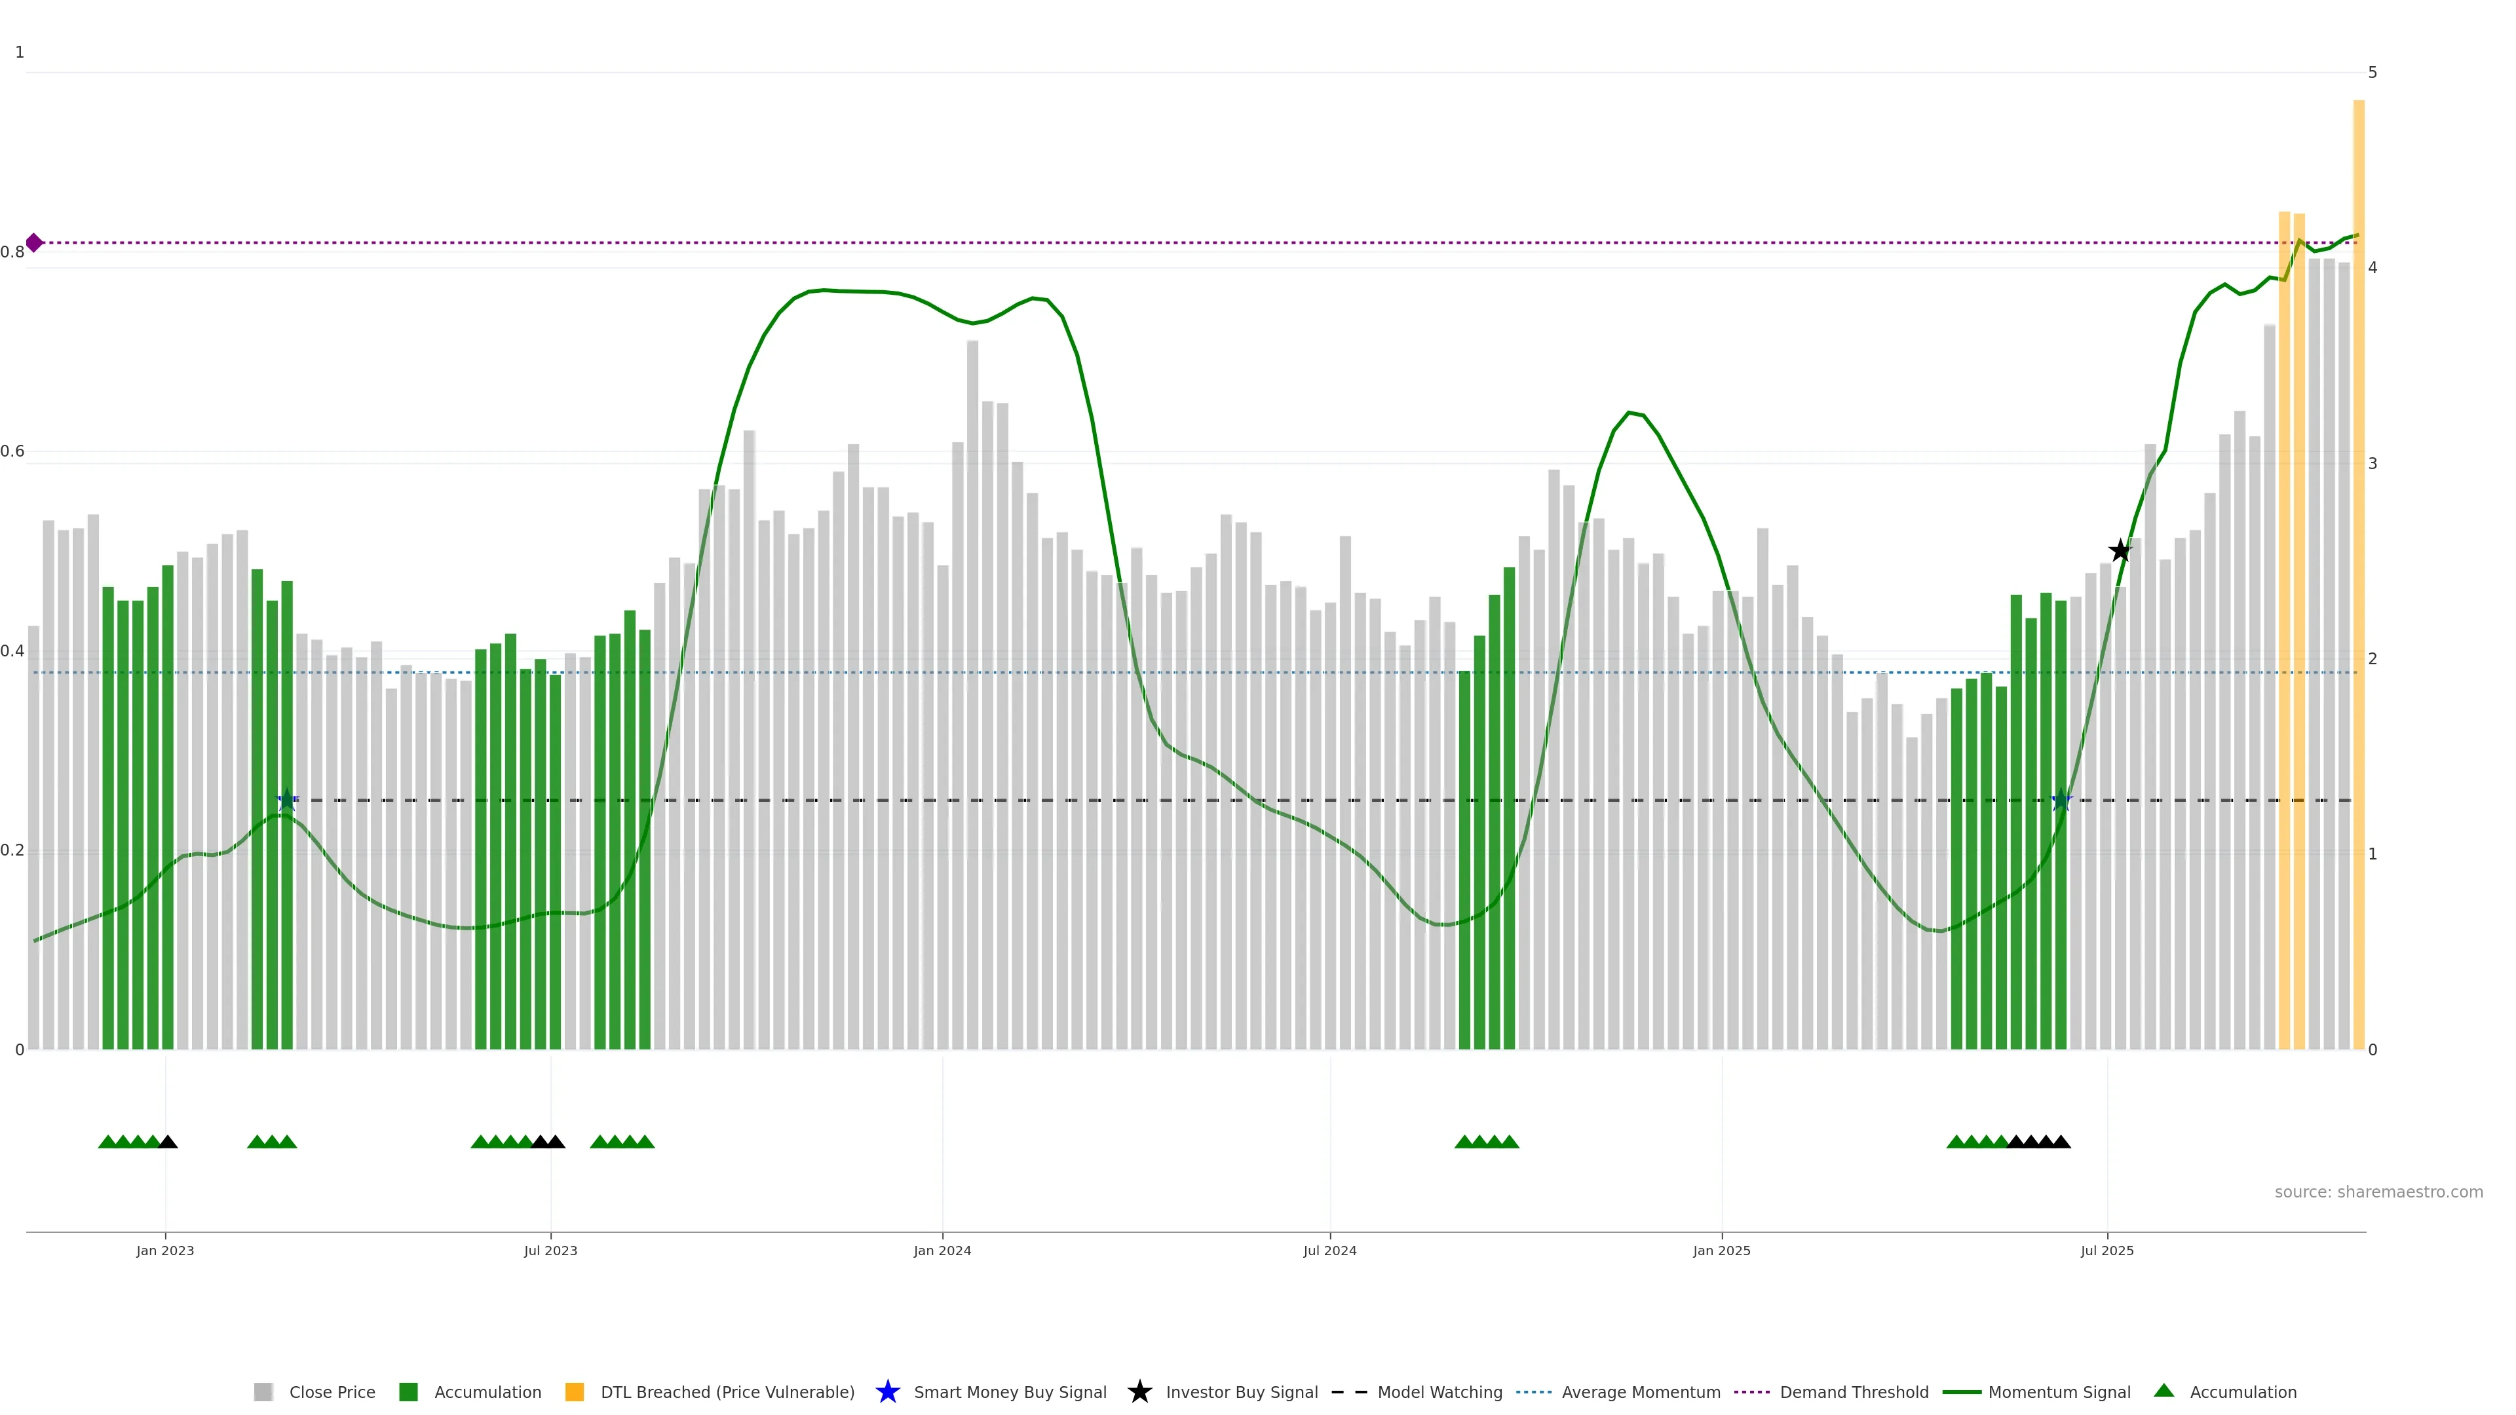Click the blue Smart Money star near mid-2025
2516x1415 pixels.
click(x=2061, y=801)
